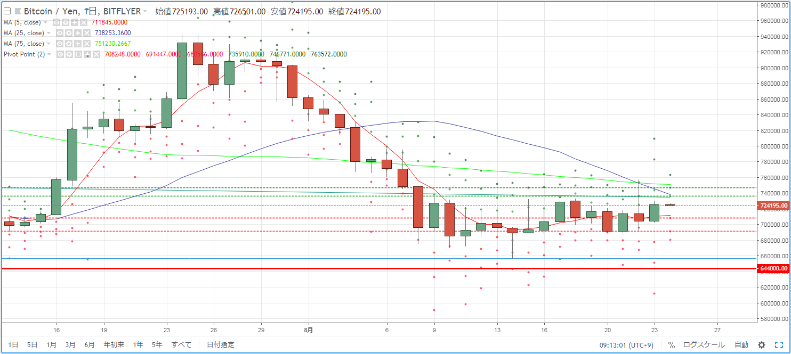Toggle fullscreen mode icon
Screen dimensions: 791x354
pos(779,344)
